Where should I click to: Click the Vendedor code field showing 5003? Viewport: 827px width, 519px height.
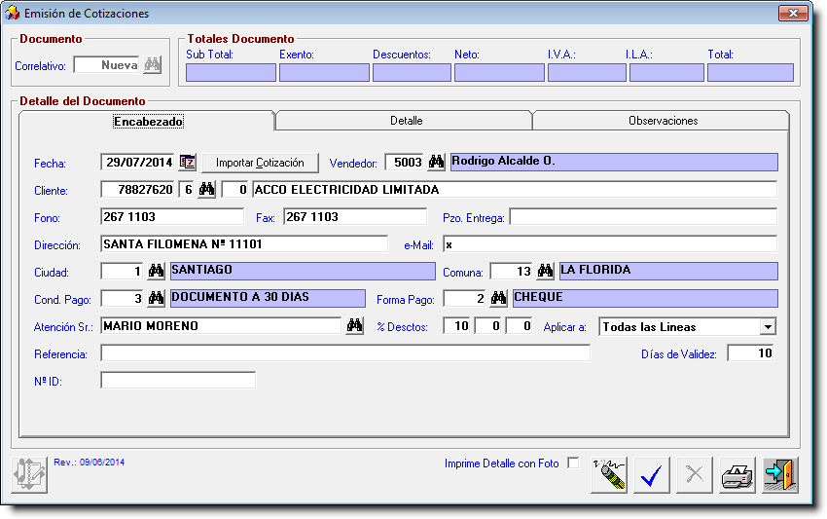click(405, 162)
